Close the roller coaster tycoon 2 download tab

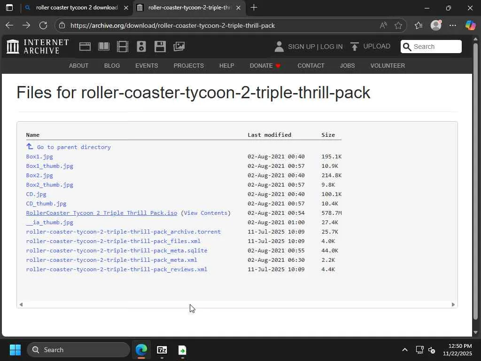(x=126, y=8)
